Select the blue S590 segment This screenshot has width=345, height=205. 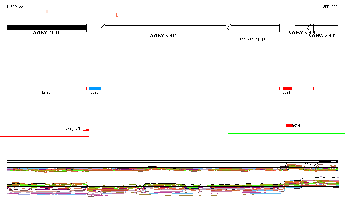95,89
